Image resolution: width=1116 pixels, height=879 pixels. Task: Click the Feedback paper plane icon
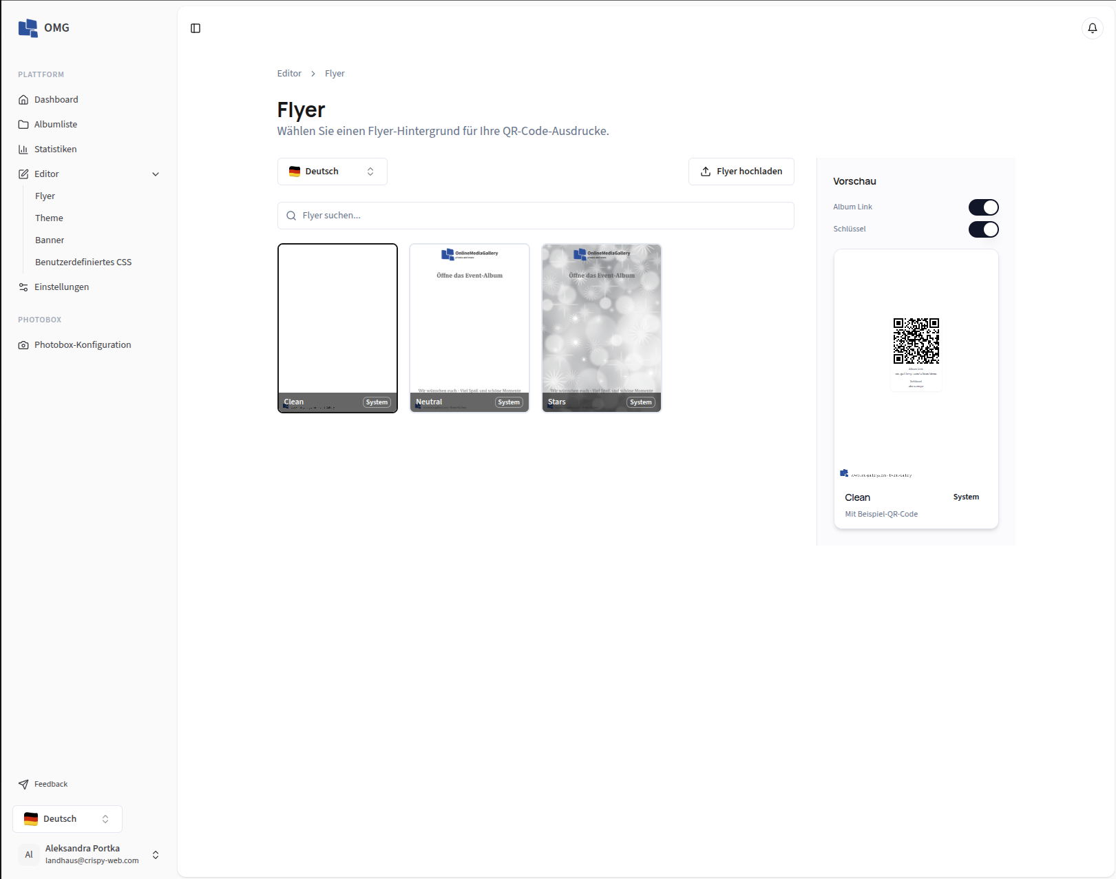click(x=23, y=785)
